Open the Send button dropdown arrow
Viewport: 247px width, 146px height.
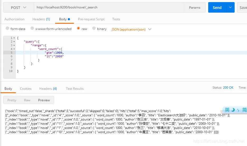pyautogui.click(x=230, y=8)
